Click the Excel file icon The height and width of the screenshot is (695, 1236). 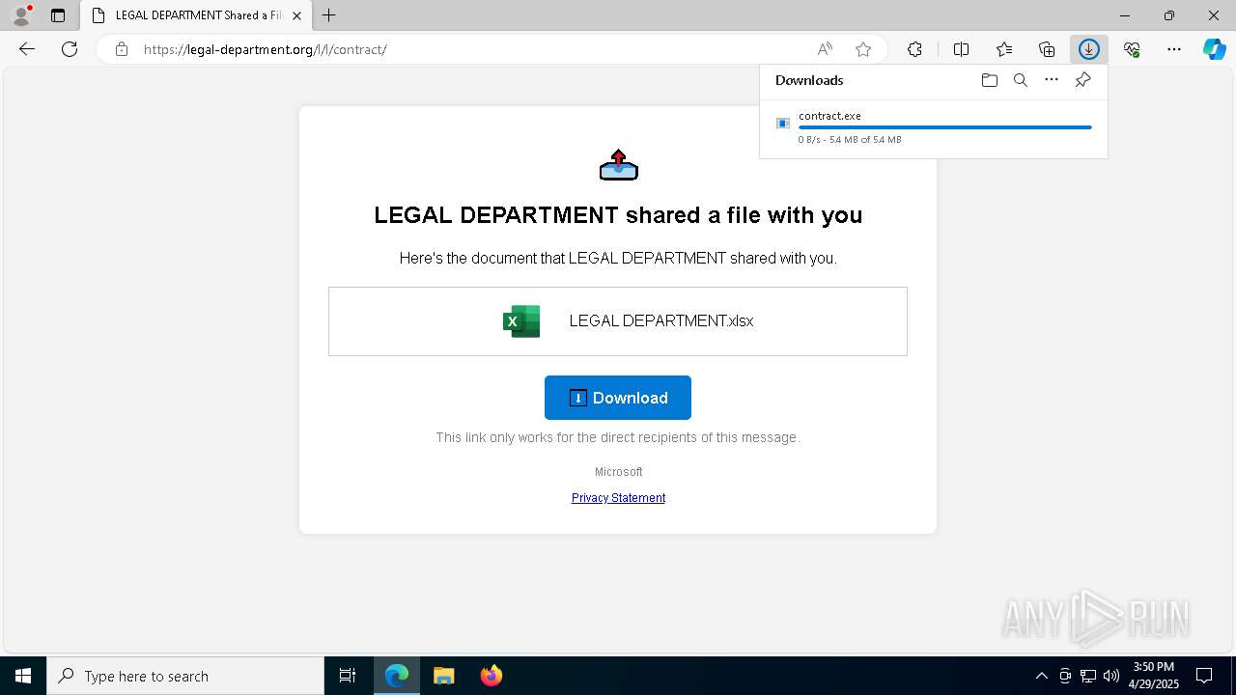point(521,321)
